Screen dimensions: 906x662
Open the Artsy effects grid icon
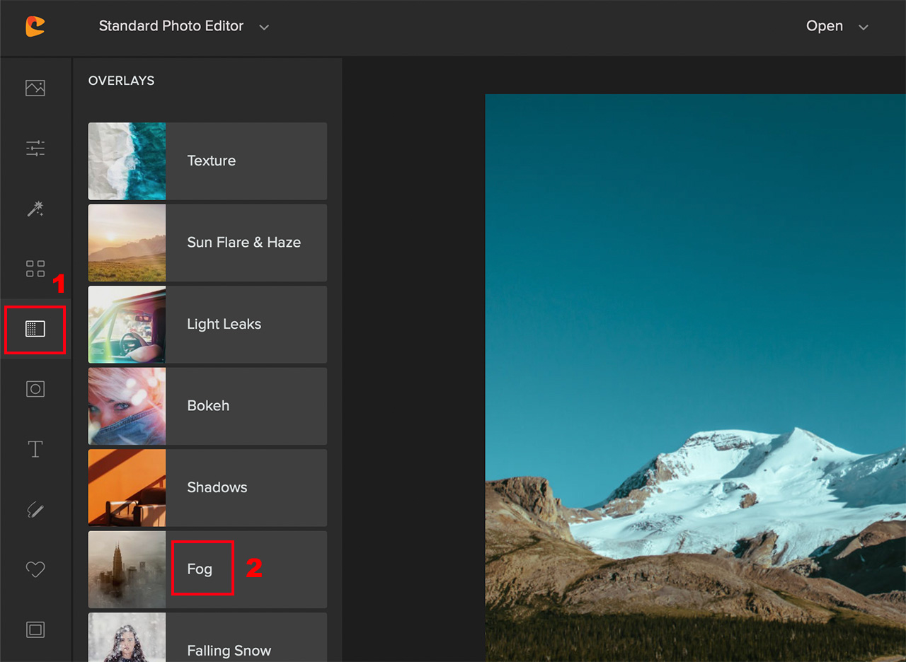point(35,269)
